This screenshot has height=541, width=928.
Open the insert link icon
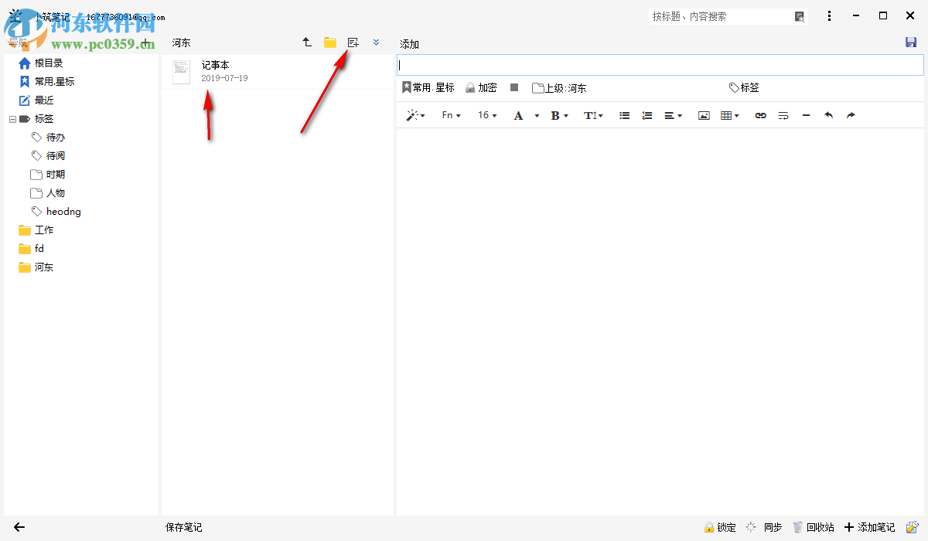tap(760, 114)
